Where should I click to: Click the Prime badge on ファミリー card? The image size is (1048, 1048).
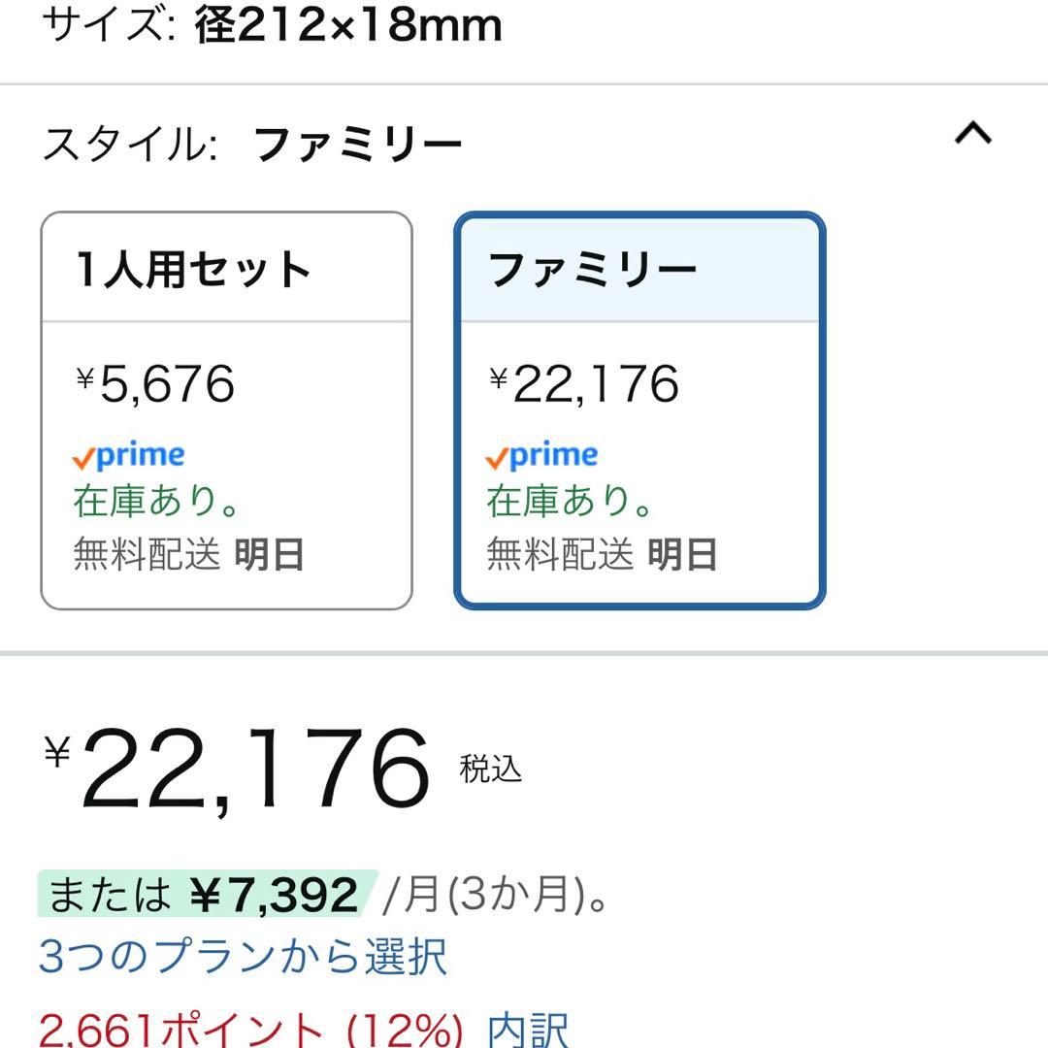pyautogui.click(x=540, y=453)
